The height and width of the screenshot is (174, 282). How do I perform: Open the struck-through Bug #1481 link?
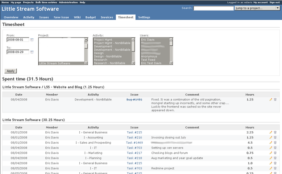click(x=134, y=100)
